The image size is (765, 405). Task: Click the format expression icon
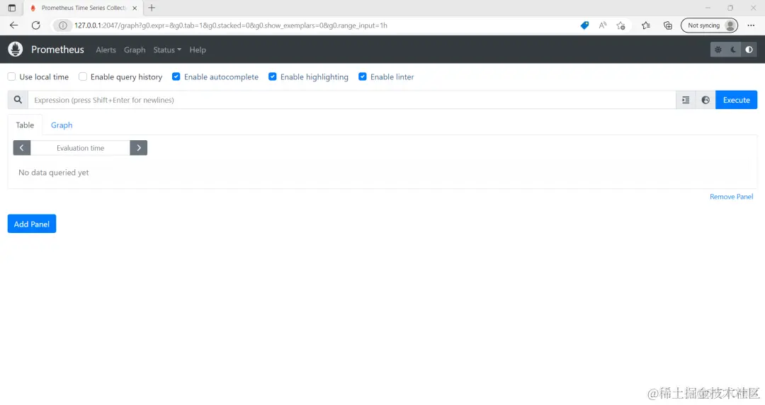point(686,100)
